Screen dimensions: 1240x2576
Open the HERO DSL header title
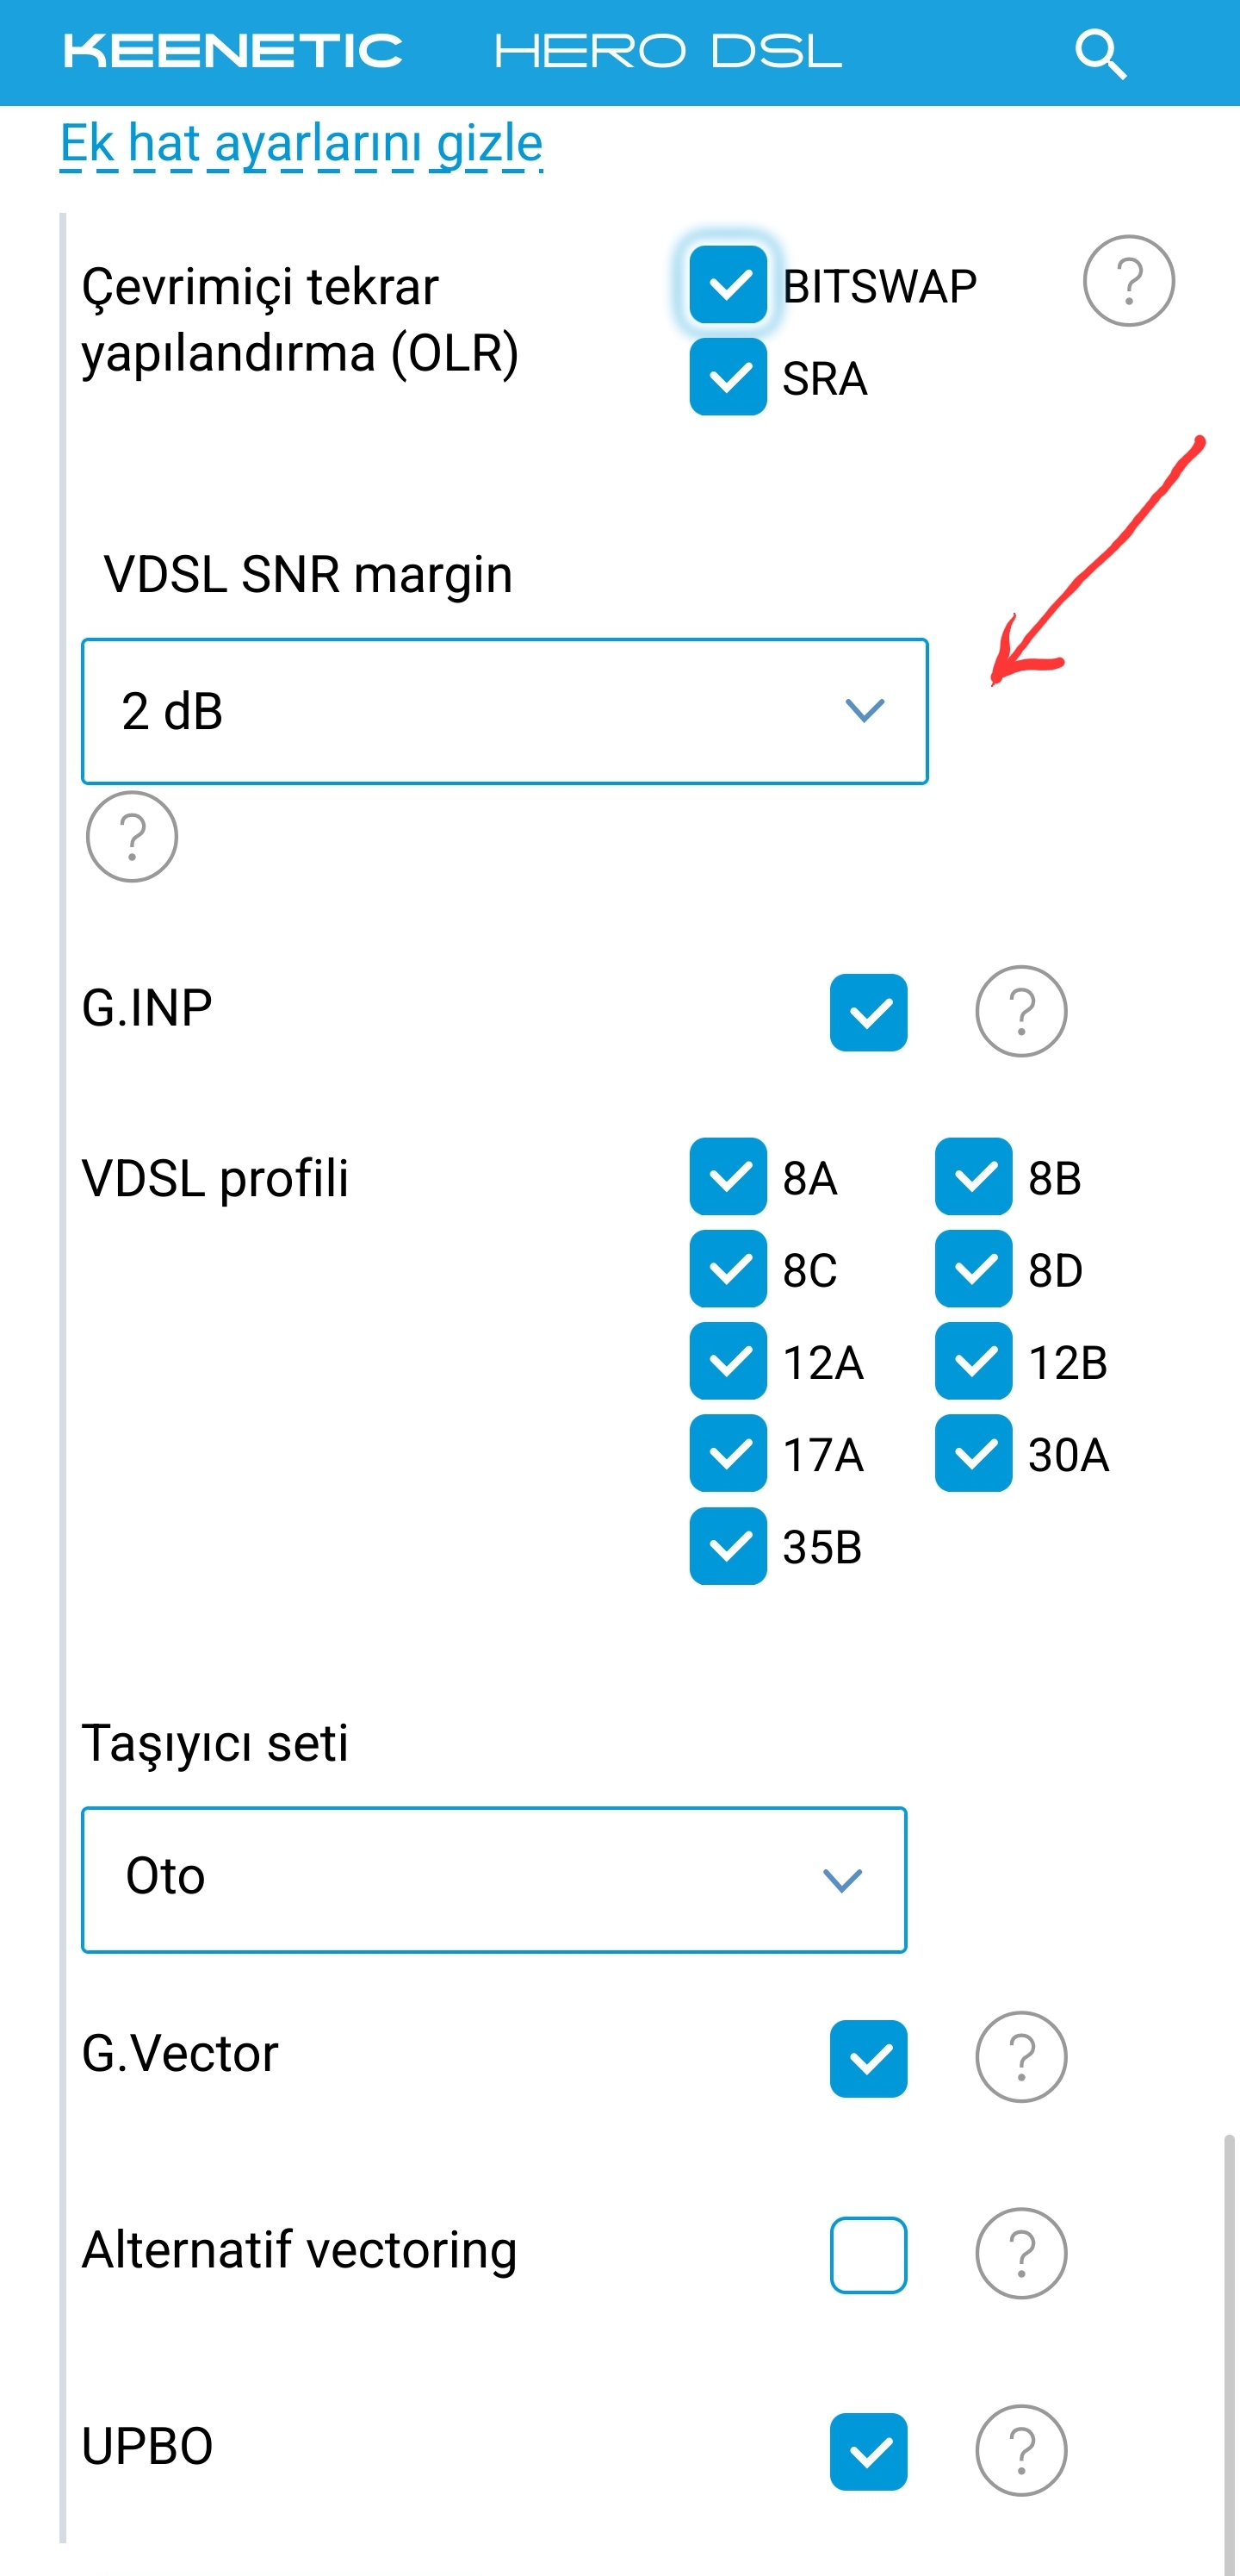[x=667, y=52]
